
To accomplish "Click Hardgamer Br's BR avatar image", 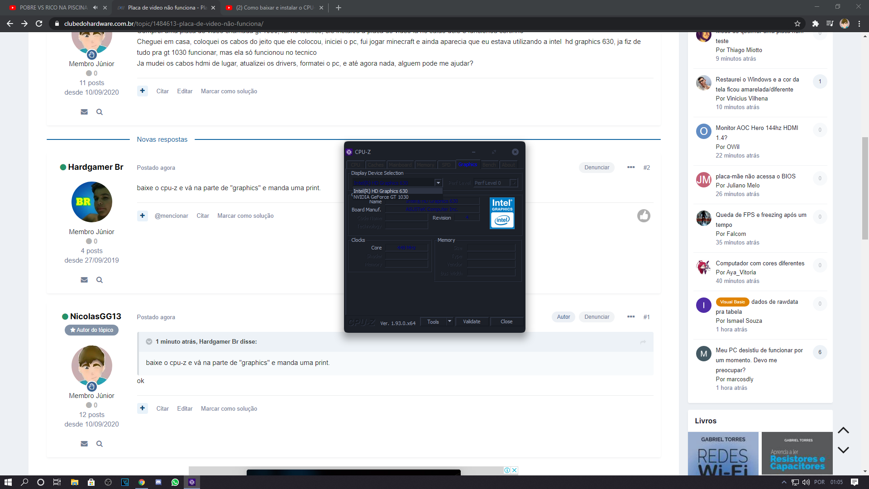I will click(92, 202).
